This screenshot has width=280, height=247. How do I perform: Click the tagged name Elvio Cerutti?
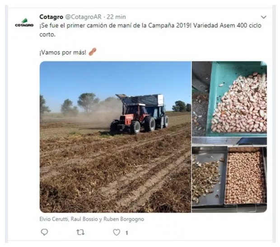(x=54, y=219)
